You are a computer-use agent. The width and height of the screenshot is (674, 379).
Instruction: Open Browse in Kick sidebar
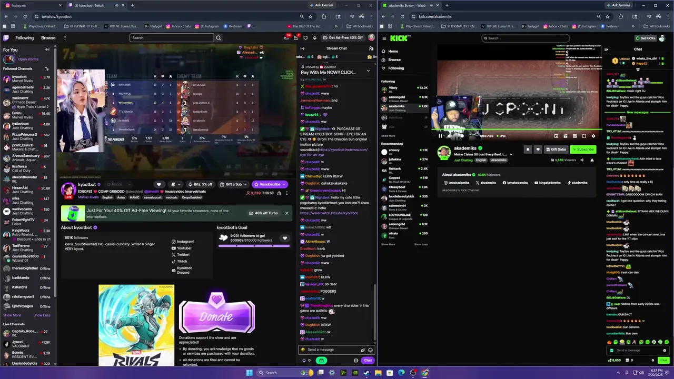click(391, 59)
